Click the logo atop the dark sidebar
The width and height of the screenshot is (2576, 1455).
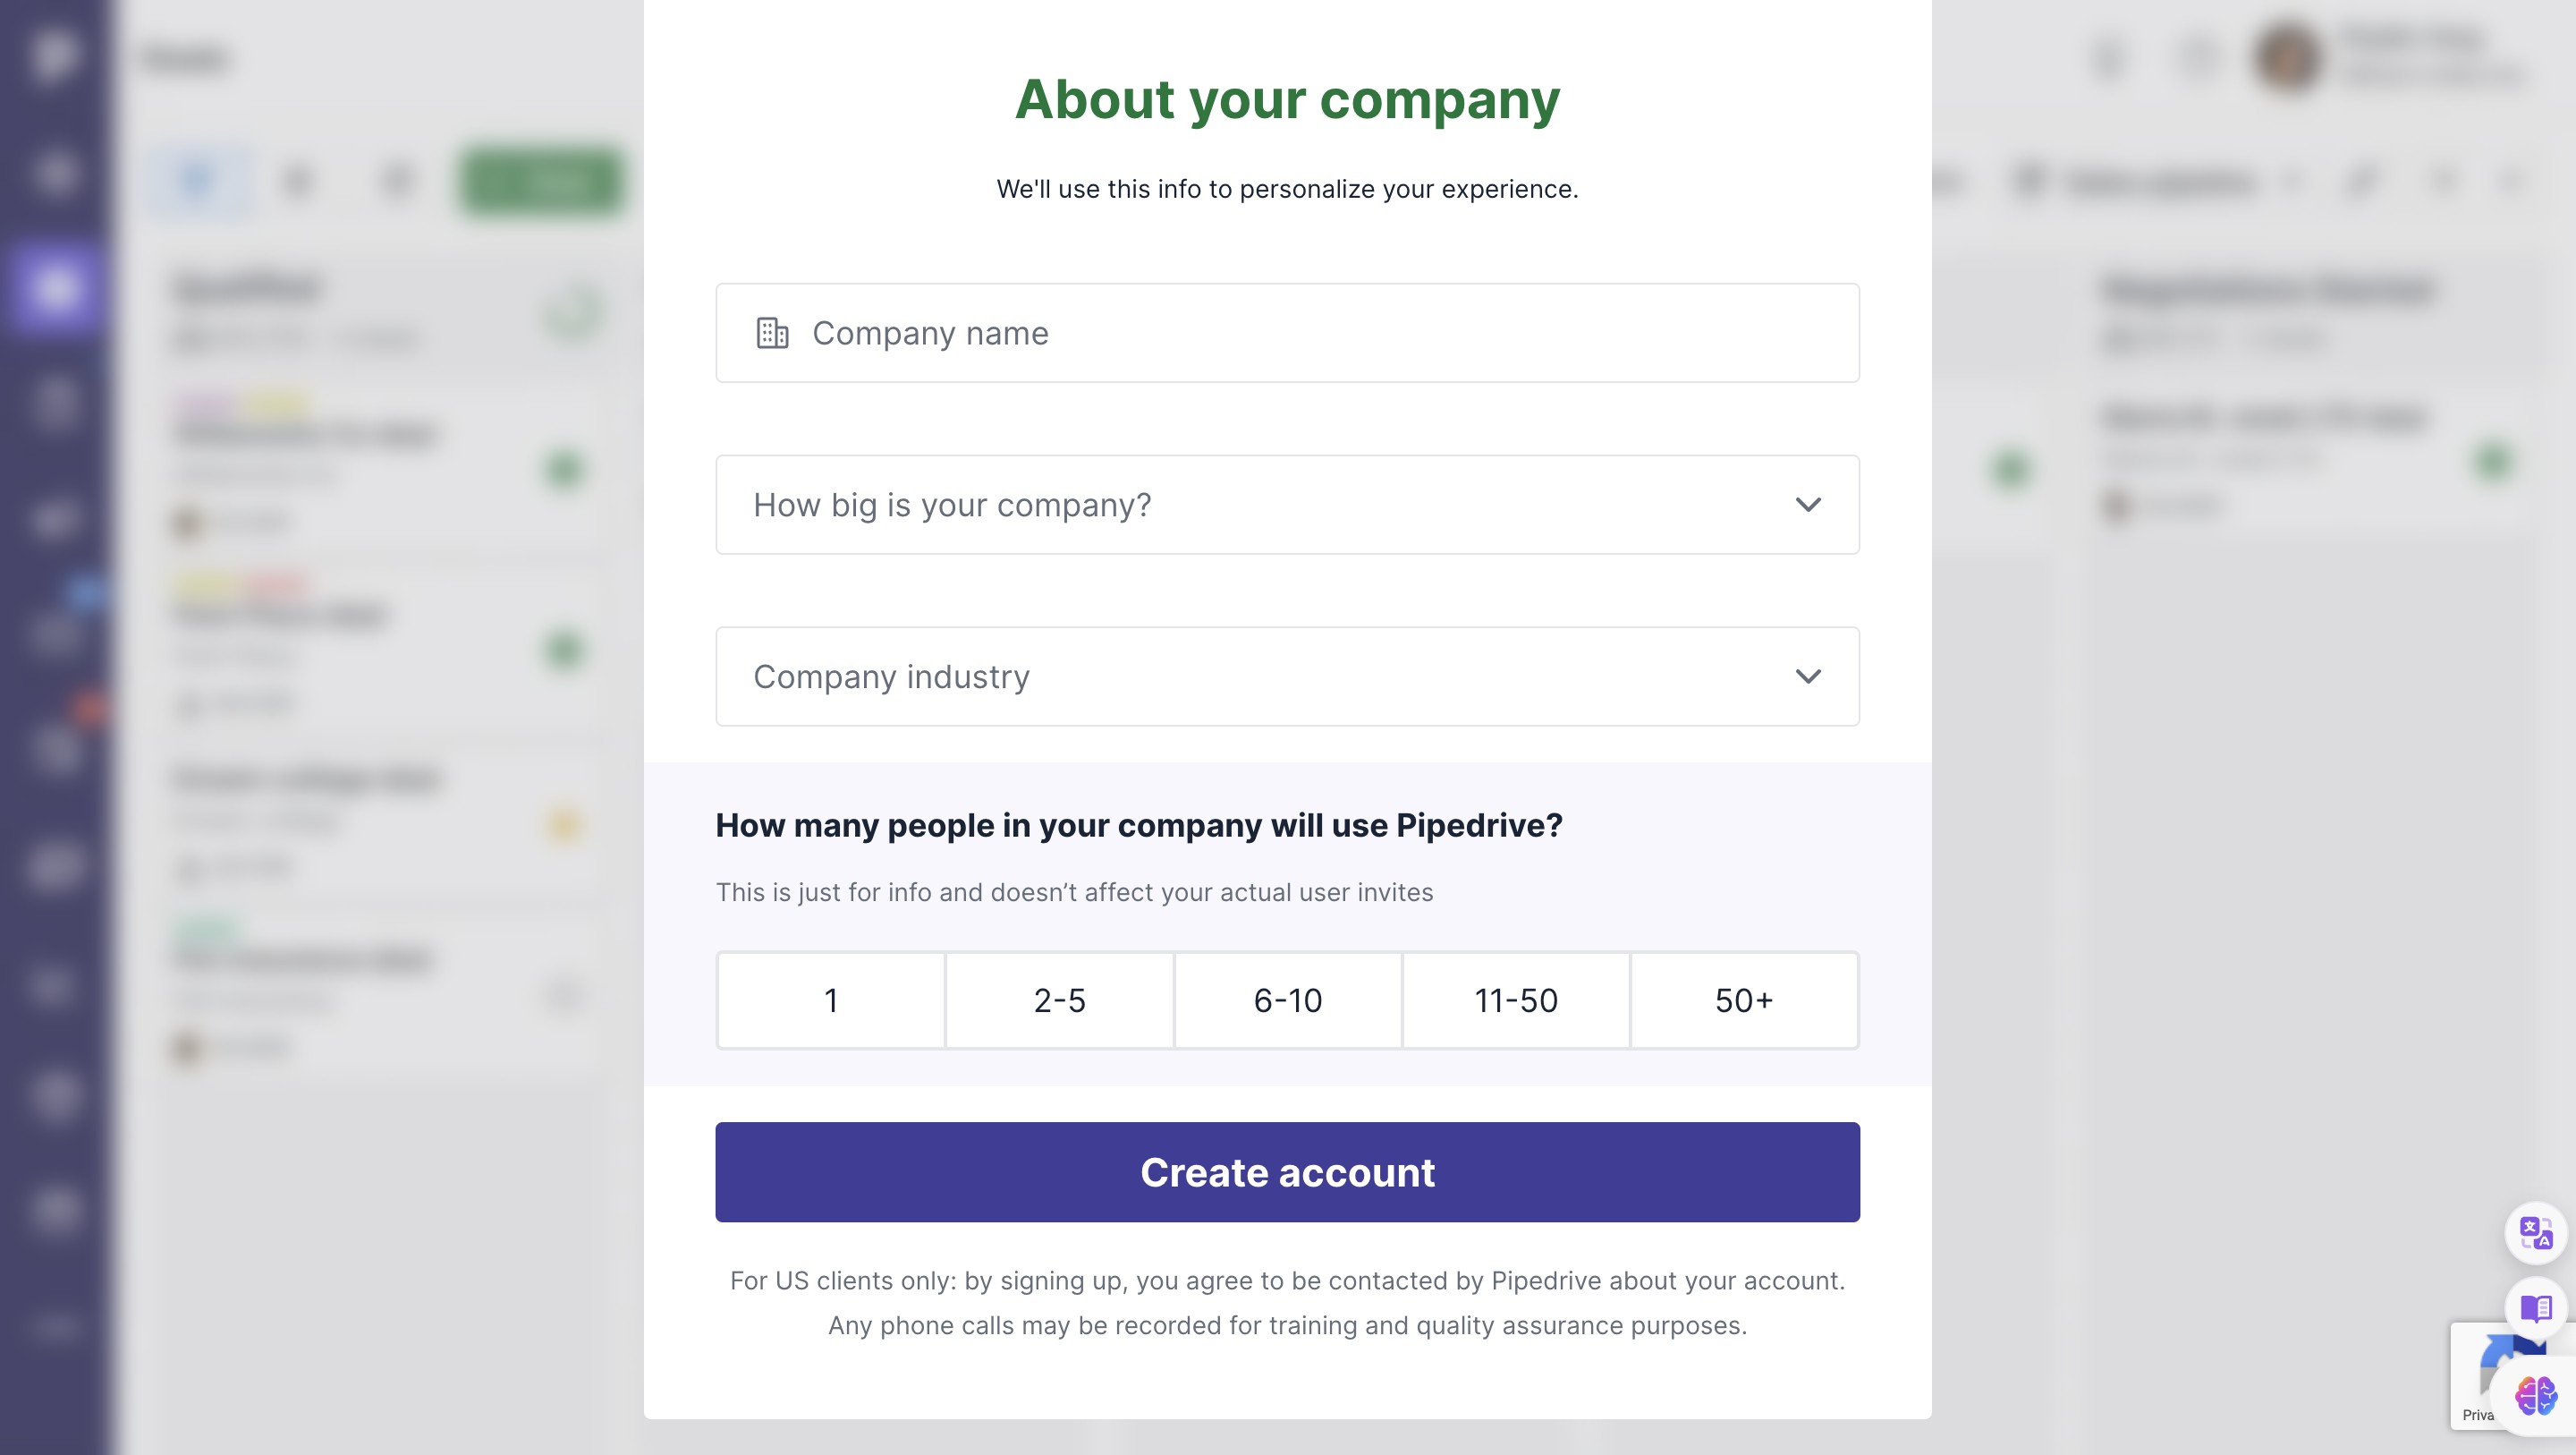tap(55, 54)
